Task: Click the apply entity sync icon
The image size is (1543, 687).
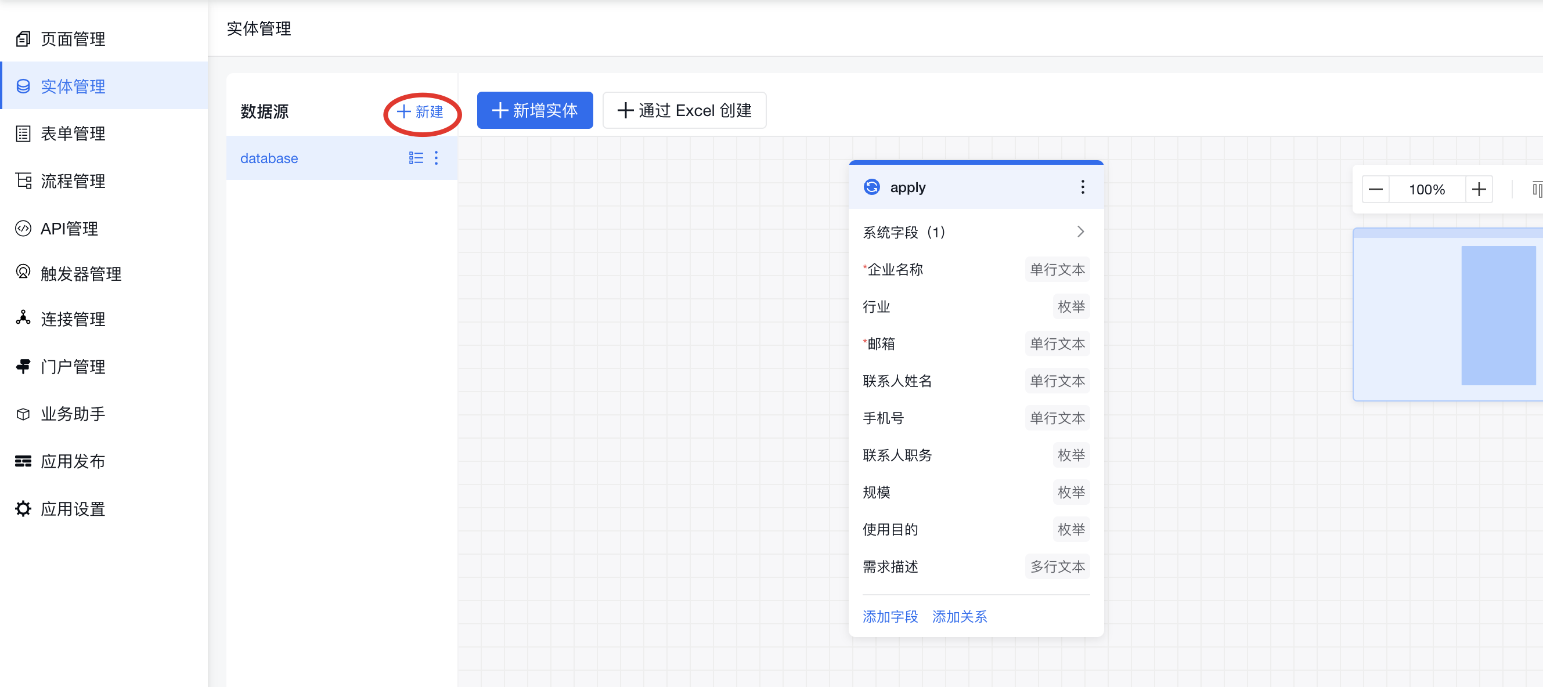Action: tap(871, 187)
